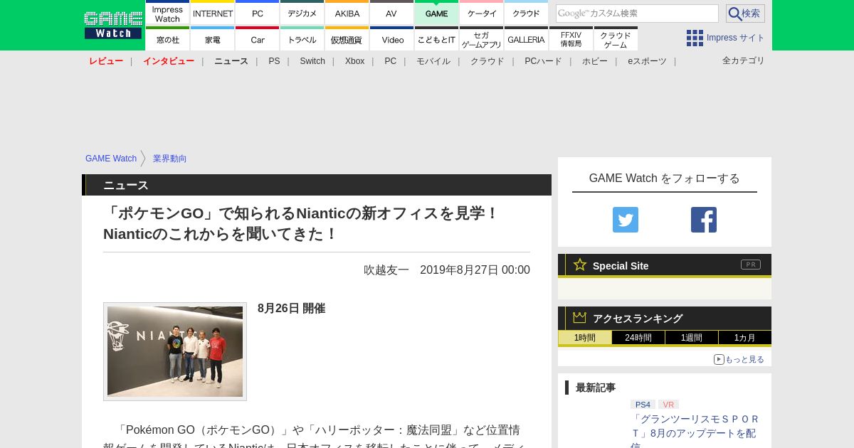The height and width of the screenshot is (448, 854).
Task: Open デジカメ Watch tab
Action: point(302,13)
